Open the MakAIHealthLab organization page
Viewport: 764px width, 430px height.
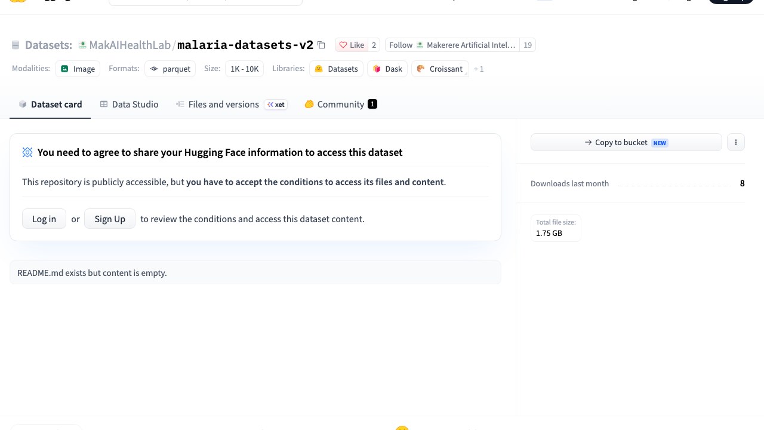pos(130,45)
